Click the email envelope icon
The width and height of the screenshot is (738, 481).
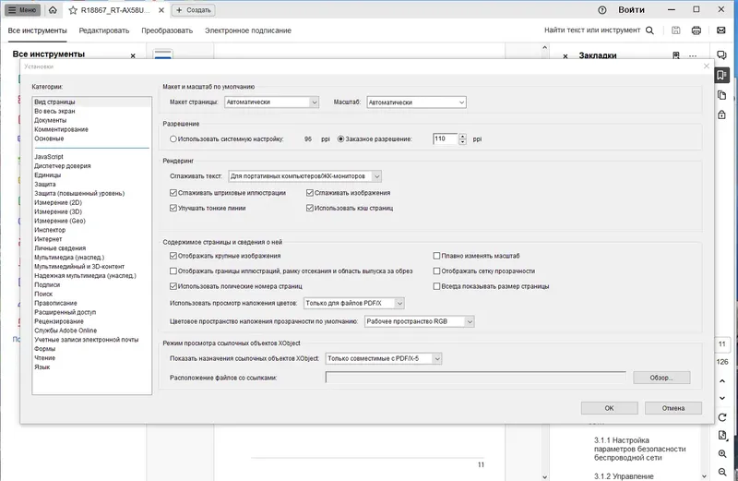[x=721, y=30]
